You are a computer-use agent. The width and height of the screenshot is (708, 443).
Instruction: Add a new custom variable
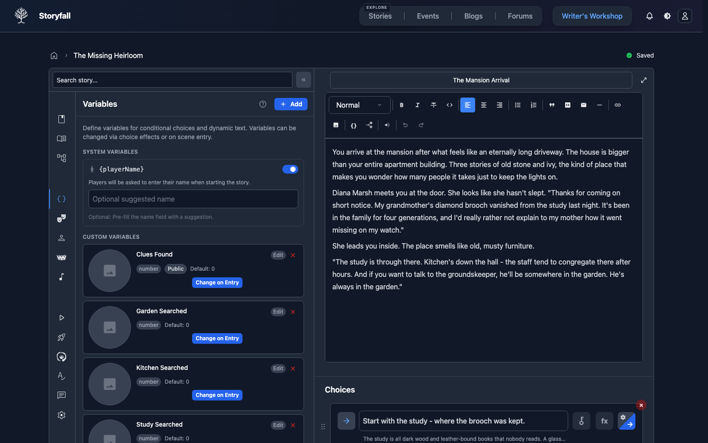291,104
